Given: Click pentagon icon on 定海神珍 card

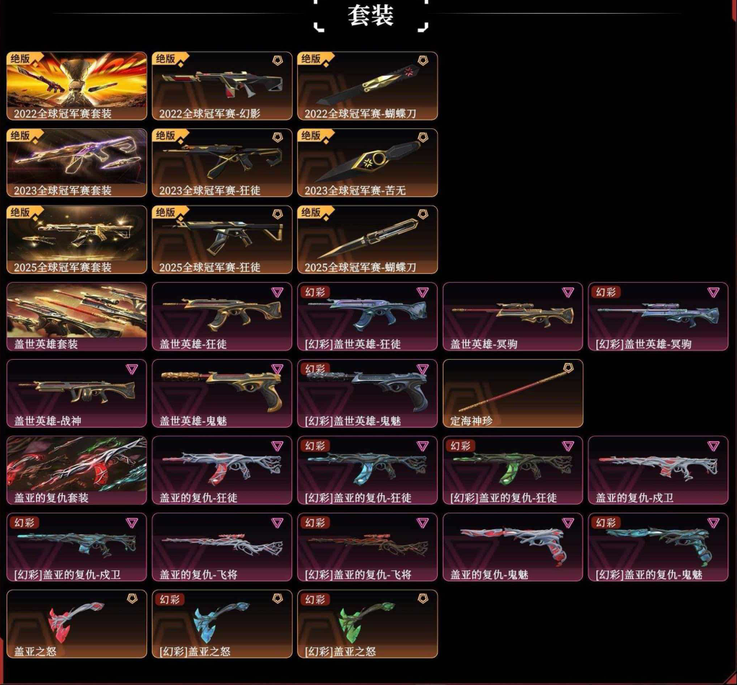Looking at the screenshot, I should click(x=568, y=368).
